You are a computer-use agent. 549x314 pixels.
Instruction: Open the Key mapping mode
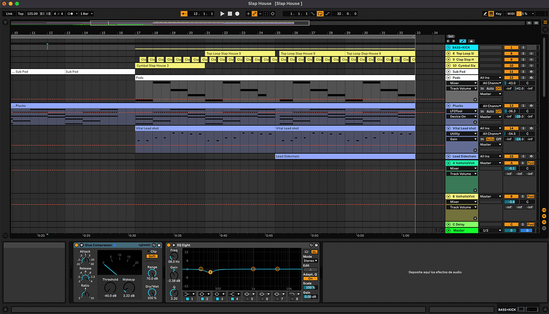tap(498, 14)
